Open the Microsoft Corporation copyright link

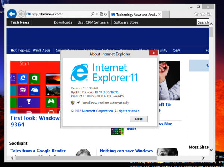106,111
